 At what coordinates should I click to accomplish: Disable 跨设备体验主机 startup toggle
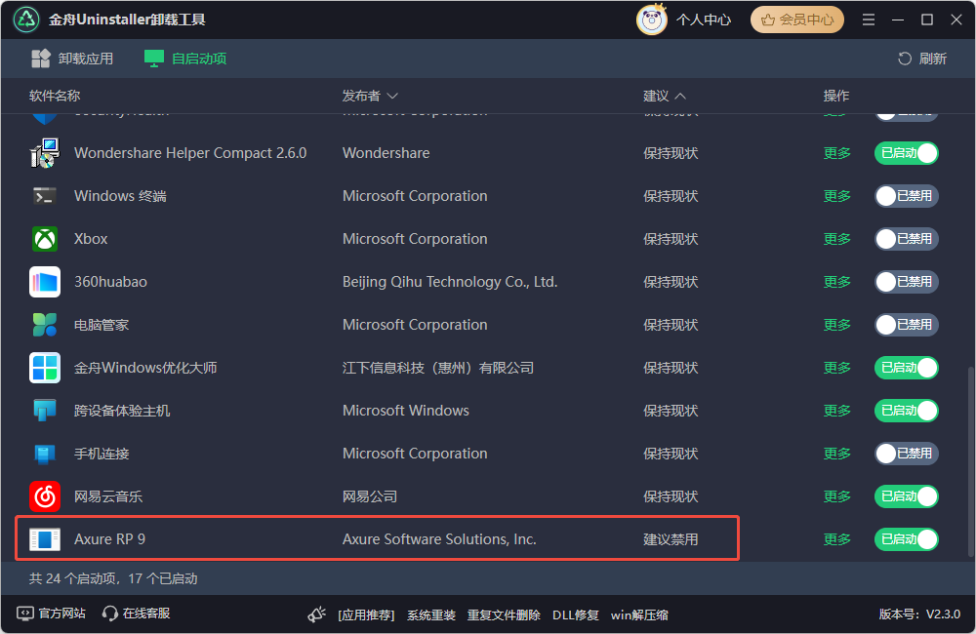tap(907, 411)
